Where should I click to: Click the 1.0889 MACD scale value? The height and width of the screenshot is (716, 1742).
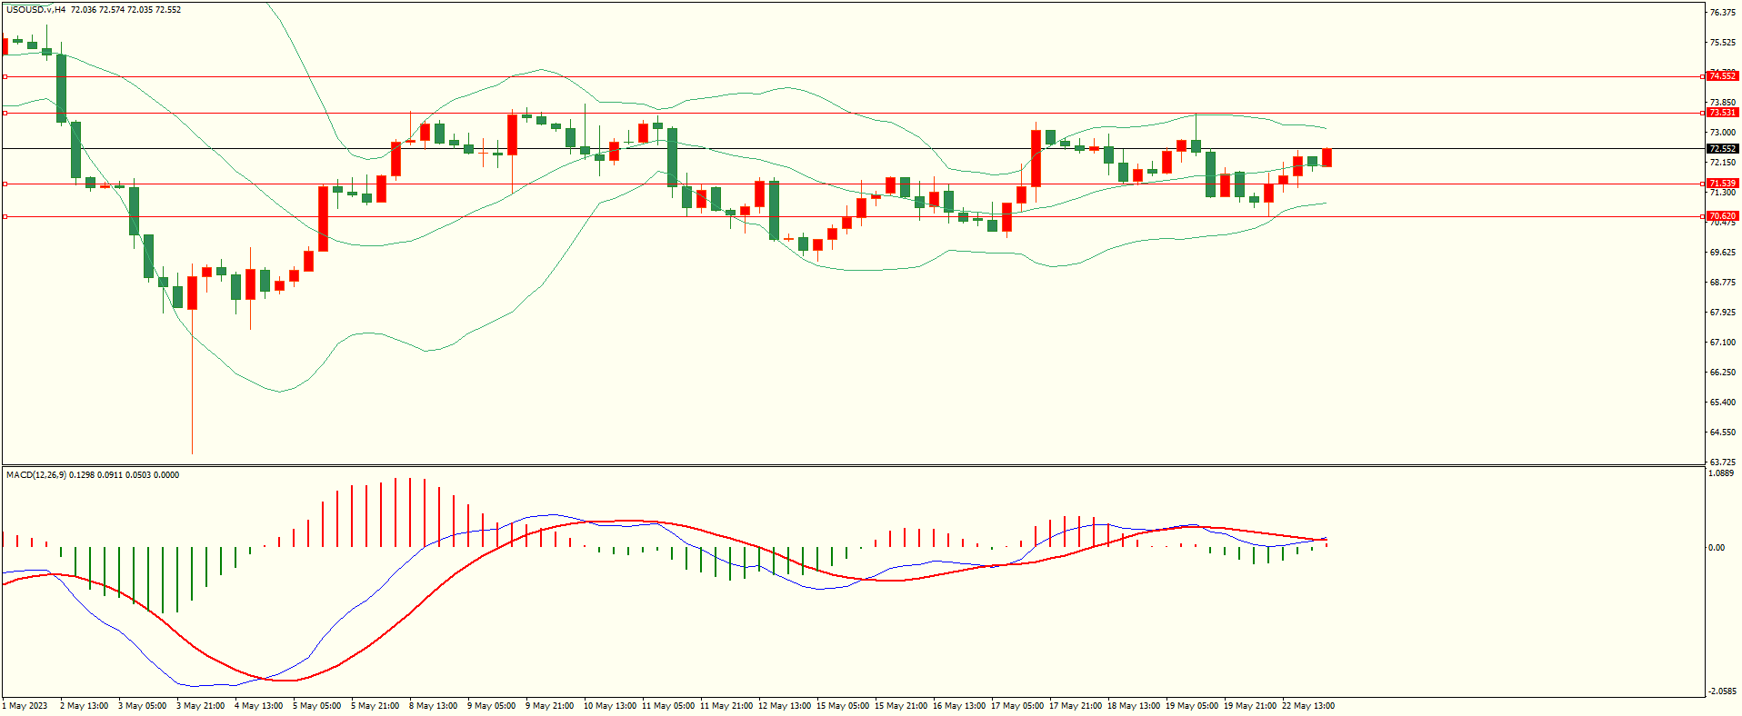tap(1722, 473)
